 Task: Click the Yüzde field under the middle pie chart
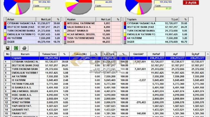coord(103,9)
